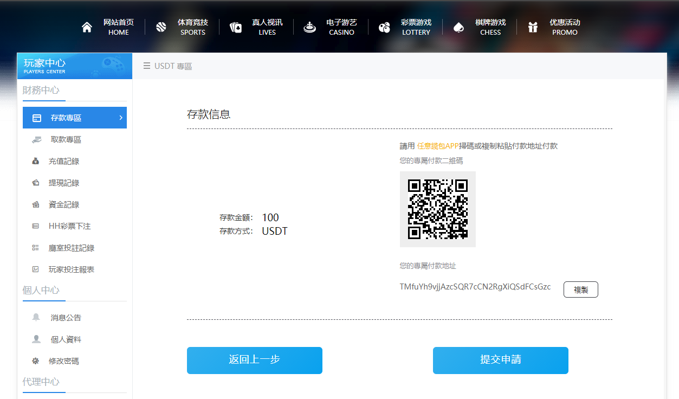
Task: Click the payment QR code image
Action: (438, 209)
